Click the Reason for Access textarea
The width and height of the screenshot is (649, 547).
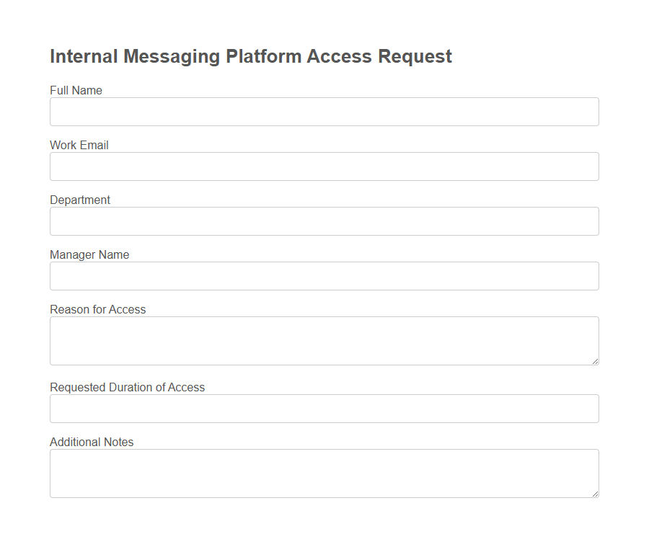324,339
